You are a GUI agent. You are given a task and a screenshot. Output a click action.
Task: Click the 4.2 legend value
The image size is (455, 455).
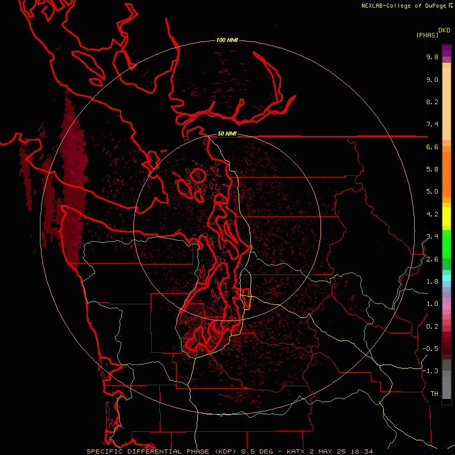click(432, 214)
